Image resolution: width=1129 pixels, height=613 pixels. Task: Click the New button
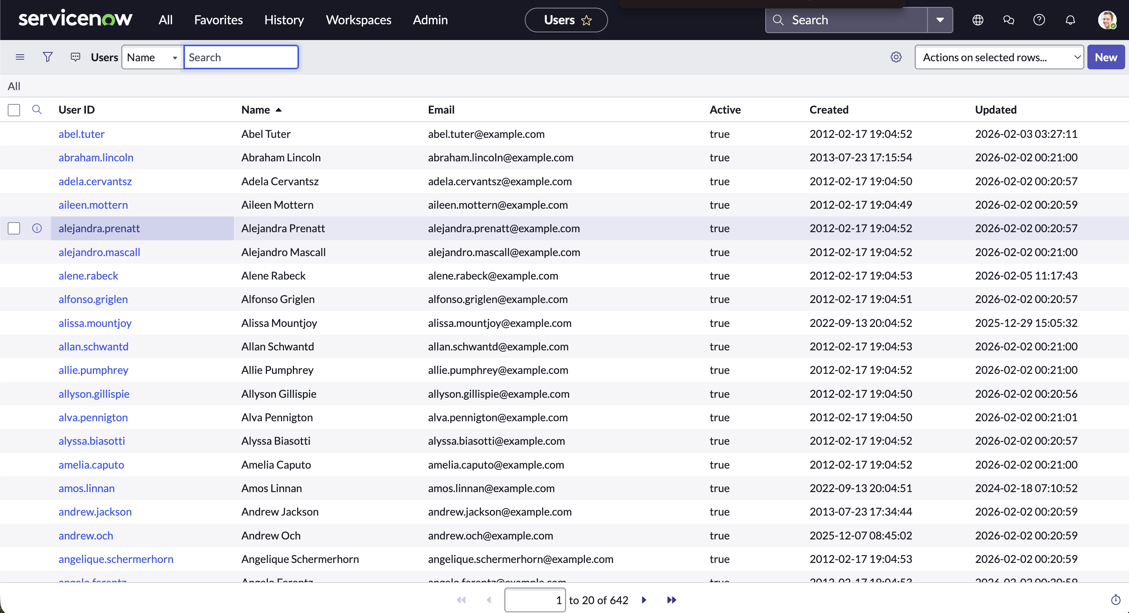pyautogui.click(x=1106, y=57)
